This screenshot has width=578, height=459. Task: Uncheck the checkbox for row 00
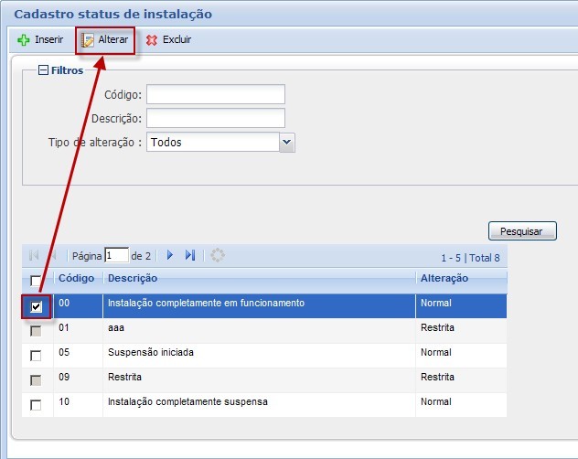pos(36,306)
